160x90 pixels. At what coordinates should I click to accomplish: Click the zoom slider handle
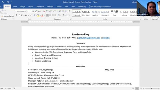[x=151, y=88]
